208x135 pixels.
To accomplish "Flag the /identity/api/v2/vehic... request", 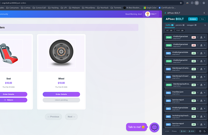I will click(198, 69).
